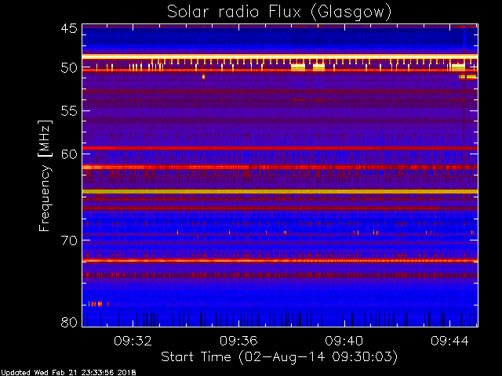Click the Solar radio Flux (Glasgow) title
Image resolution: width=502 pixels, height=376 pixels.
coord(279,13)
